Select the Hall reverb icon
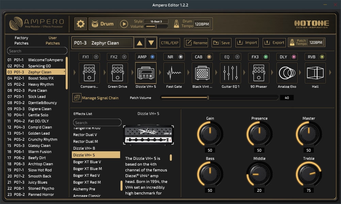The width and height of the screenshot is (341, 204). click(315, 73)
